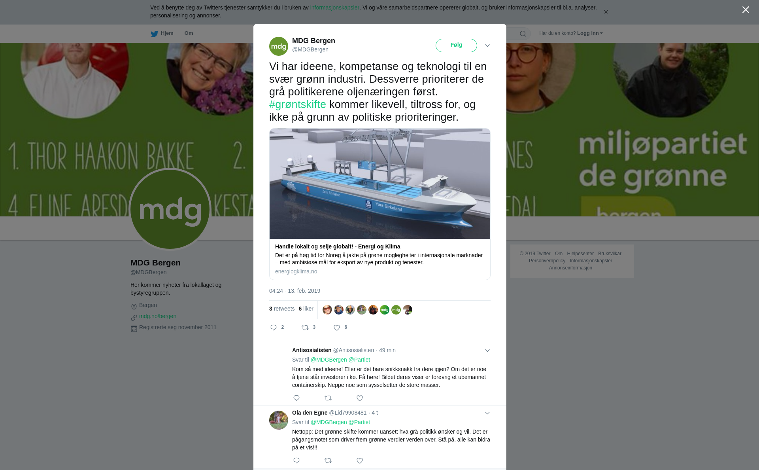Open the #grøntskifte hashtag link
This screenshot has width=759, height=470.
[x=298, y=104]
